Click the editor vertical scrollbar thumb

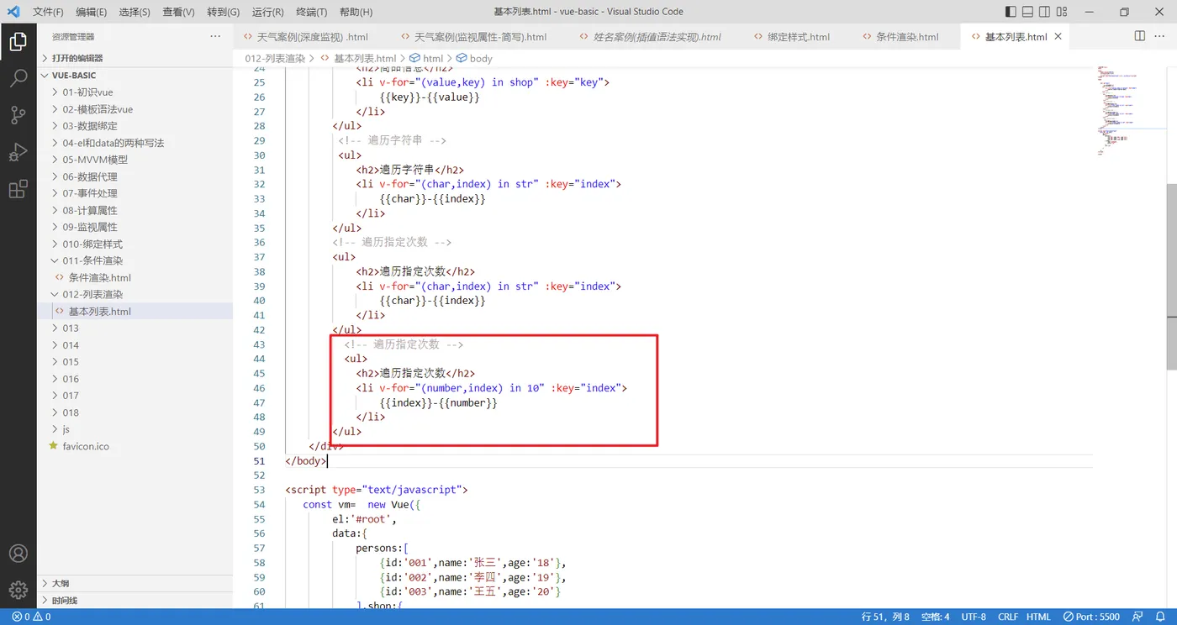pos(1171,276)
